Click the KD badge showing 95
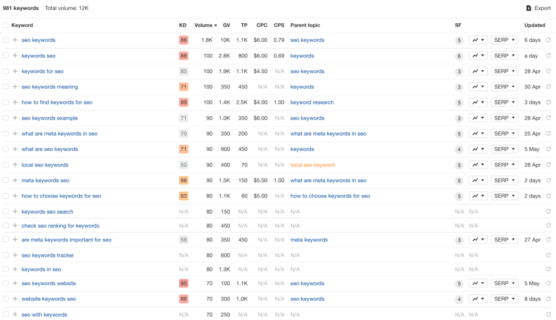Viewport: 556px width, 320px height. (182, 283)
